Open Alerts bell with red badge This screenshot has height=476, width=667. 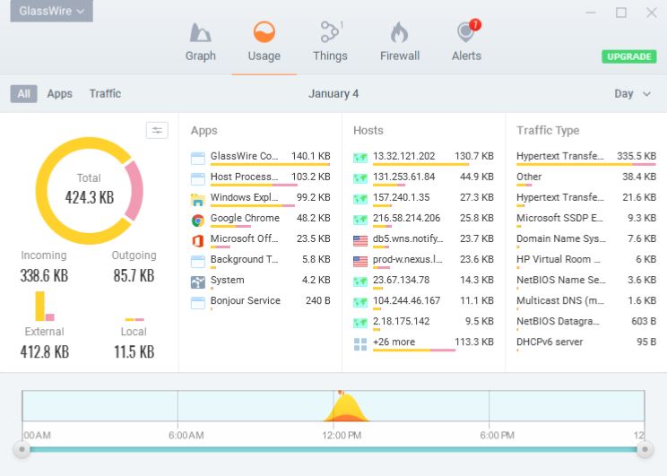tap(468, 31)
